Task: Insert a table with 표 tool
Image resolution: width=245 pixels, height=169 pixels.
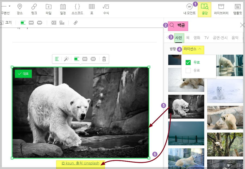Action: click(92, 9)
